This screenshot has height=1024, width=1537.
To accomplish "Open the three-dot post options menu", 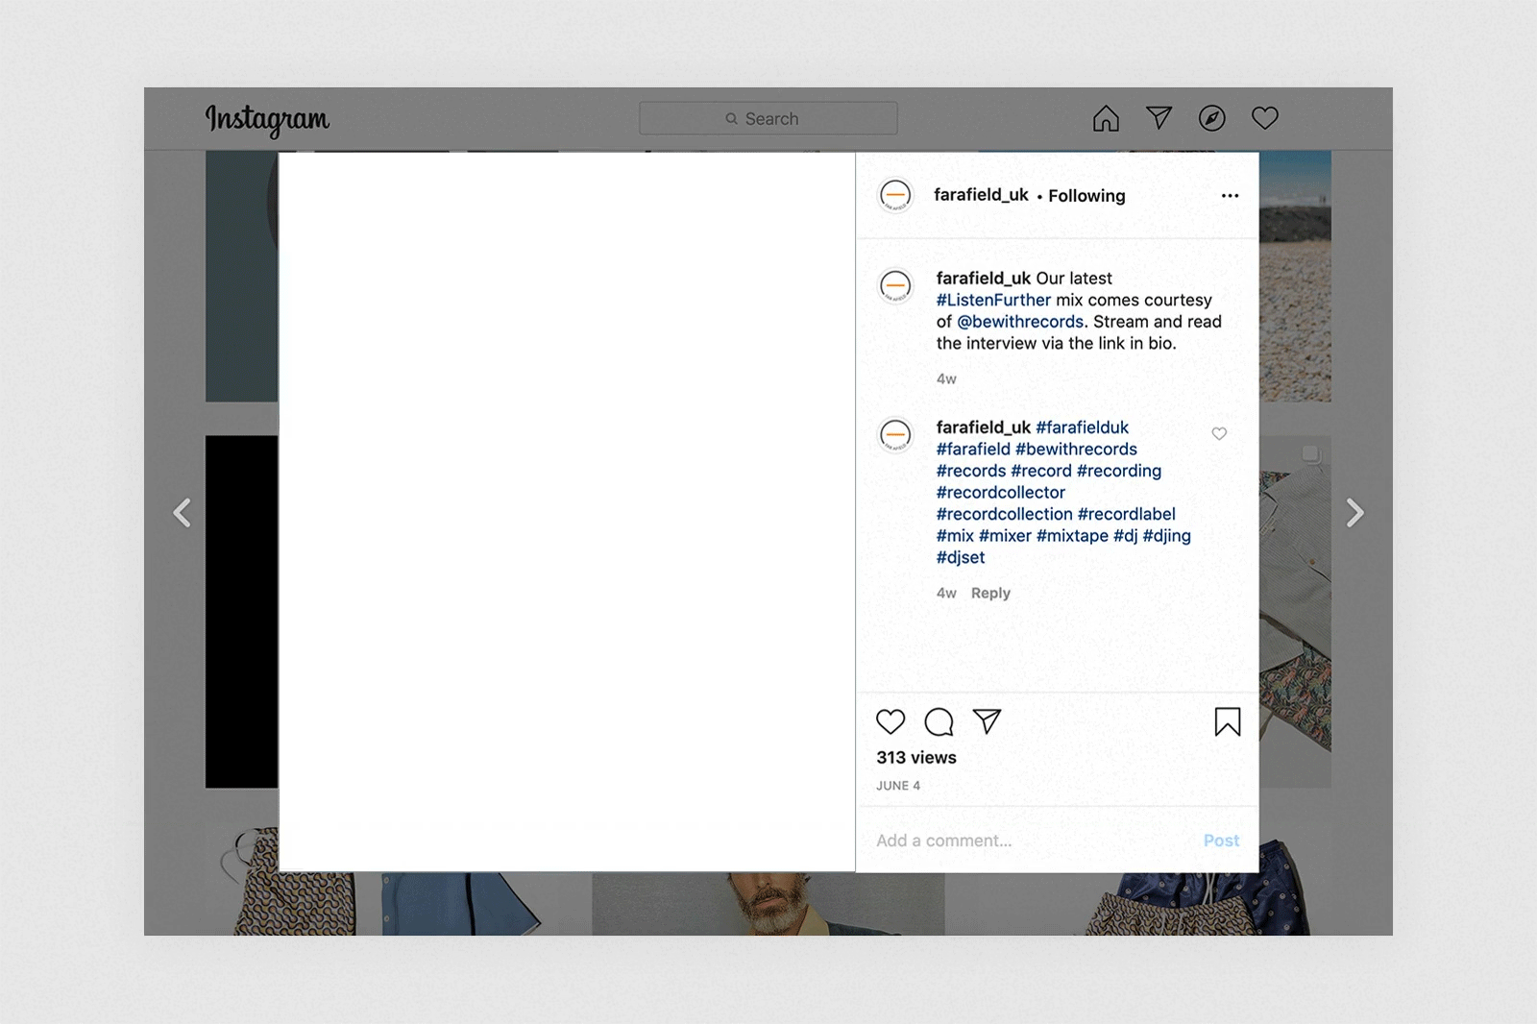I will click(1230, 196).
